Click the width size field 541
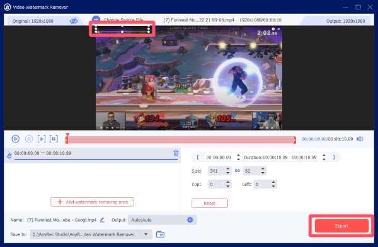 tap(217, 171)
